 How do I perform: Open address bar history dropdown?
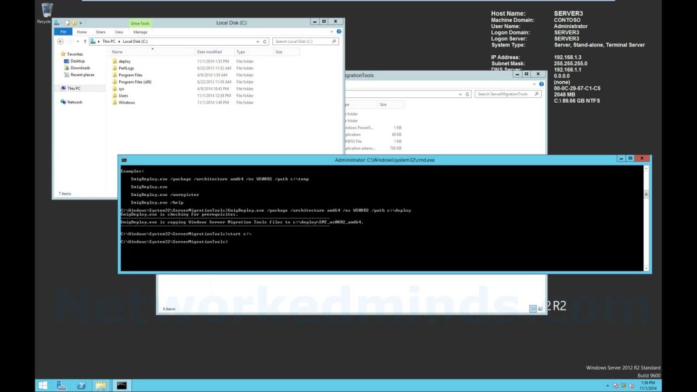point(259,42)
